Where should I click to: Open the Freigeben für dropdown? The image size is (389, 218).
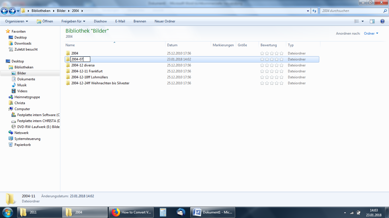point(73,21)
